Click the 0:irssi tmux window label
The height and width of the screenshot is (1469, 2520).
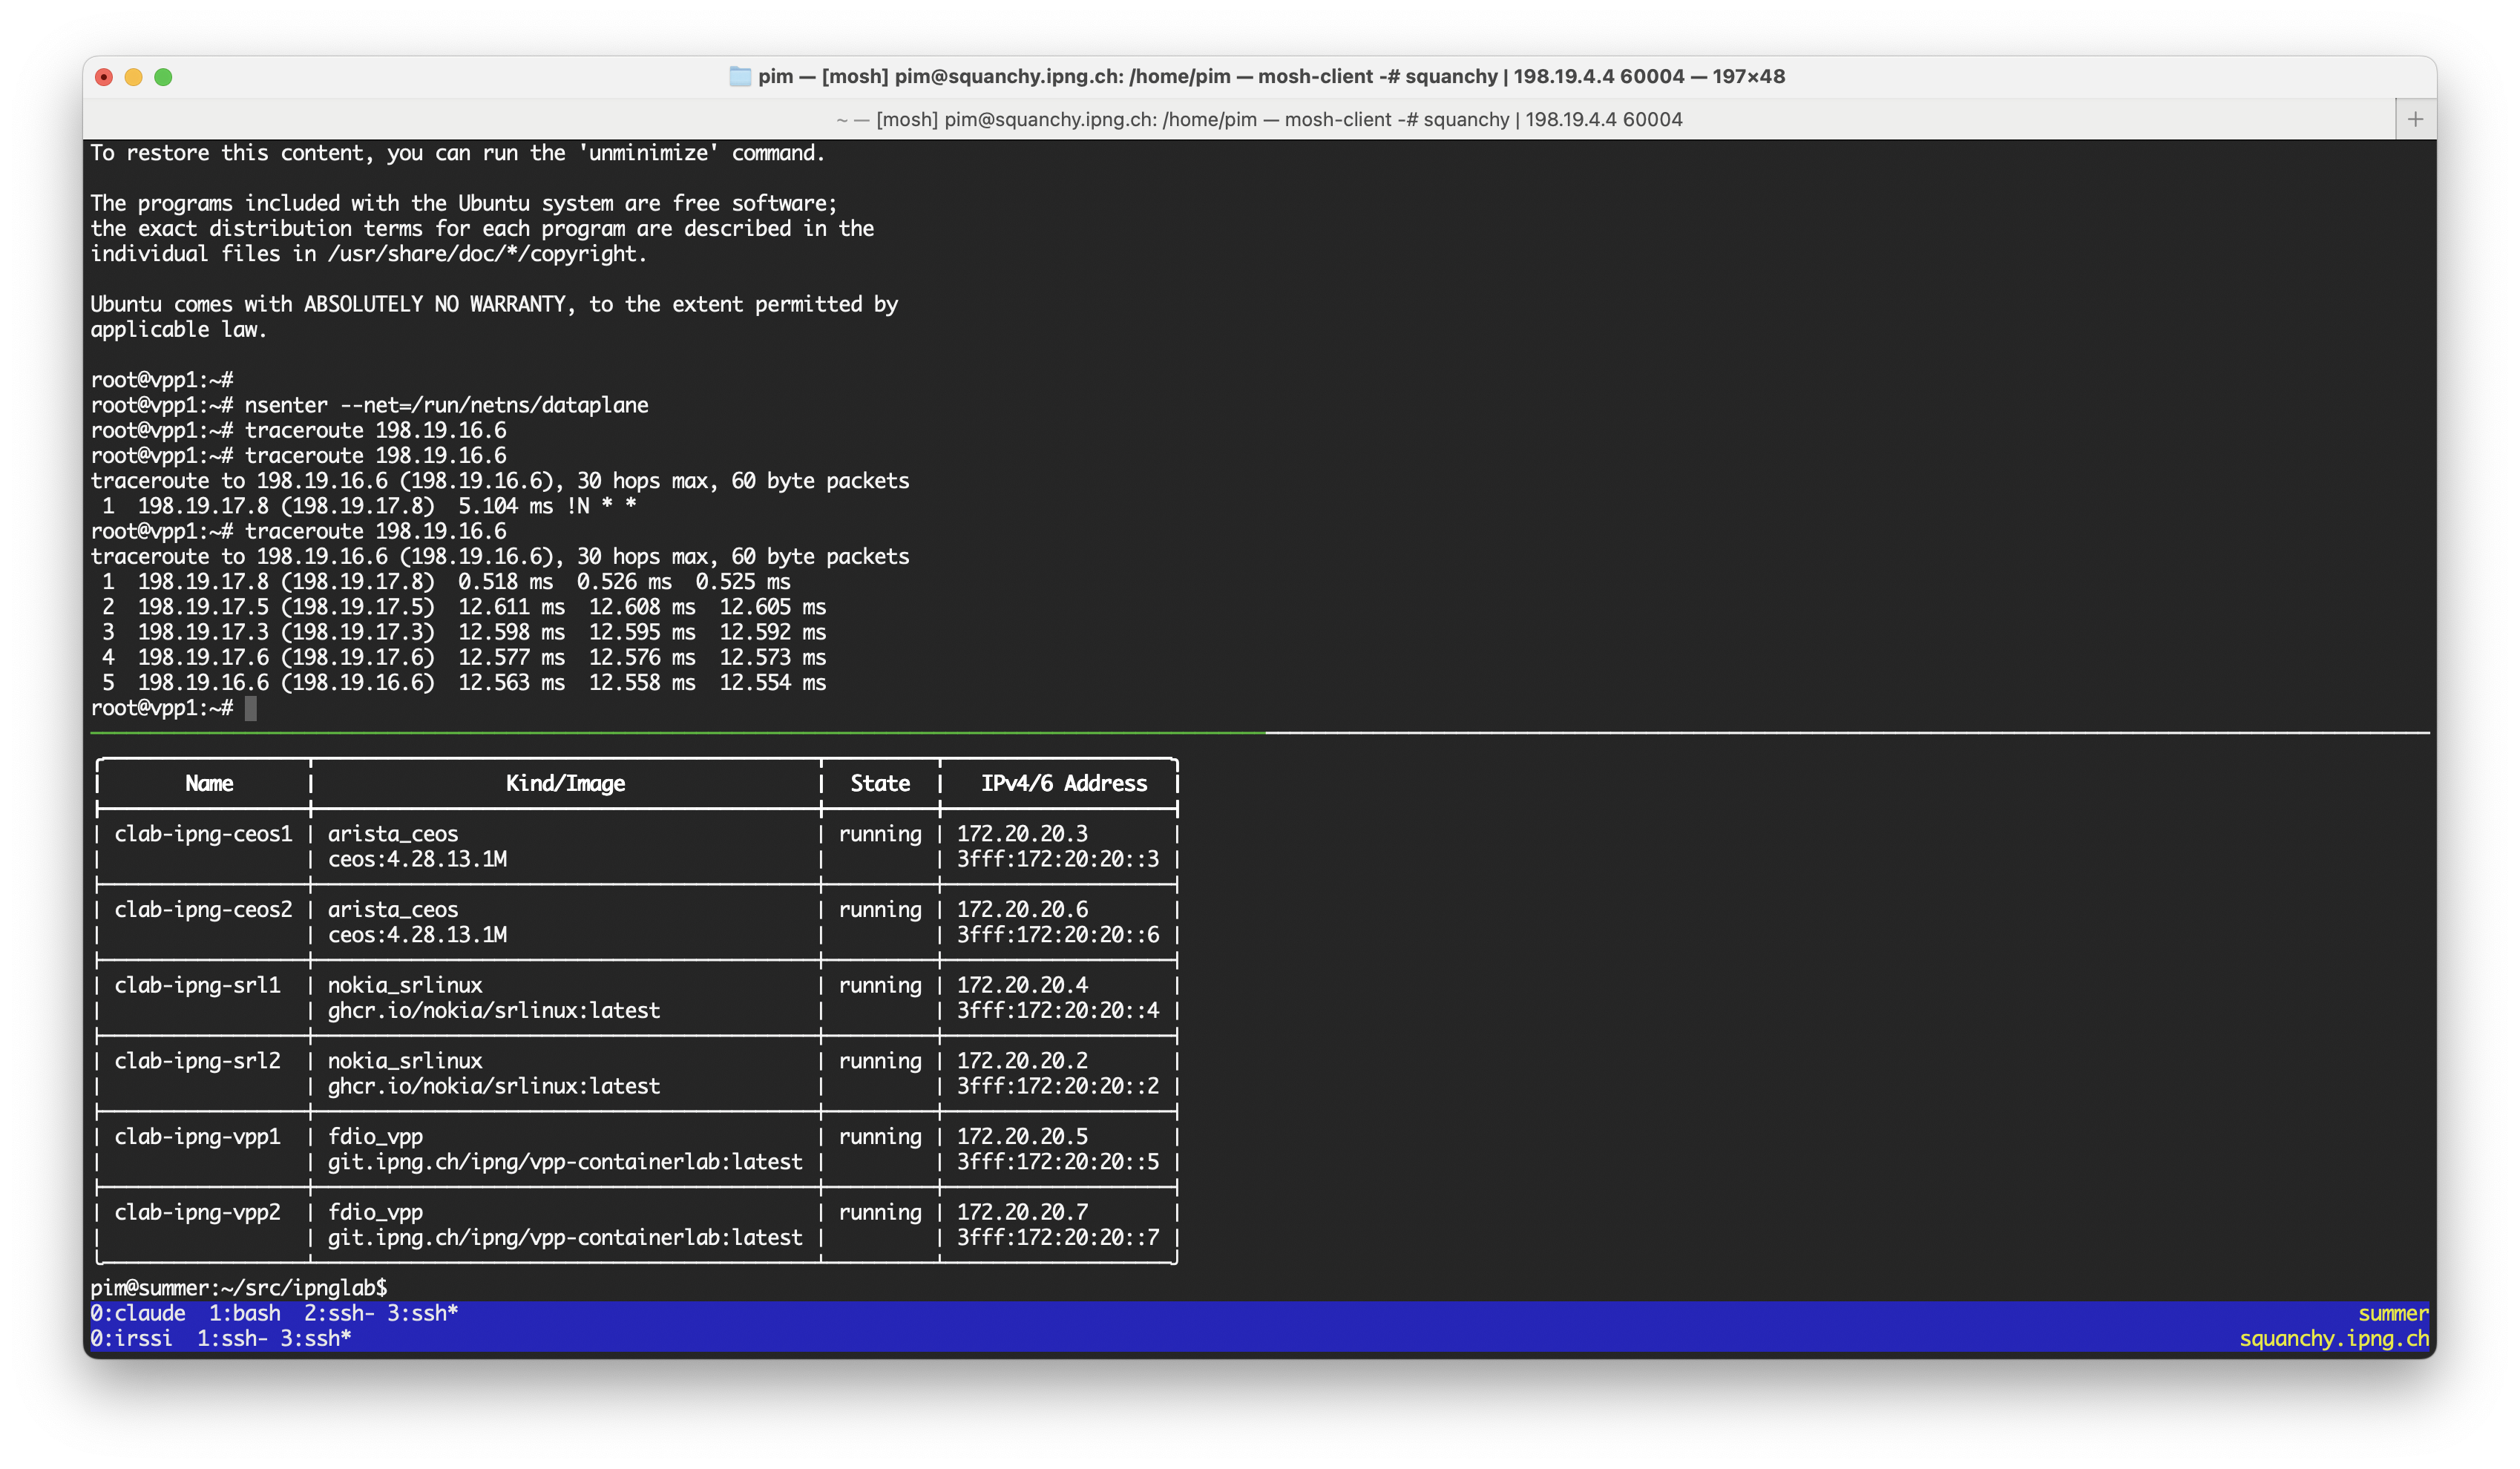point(131,1338)
